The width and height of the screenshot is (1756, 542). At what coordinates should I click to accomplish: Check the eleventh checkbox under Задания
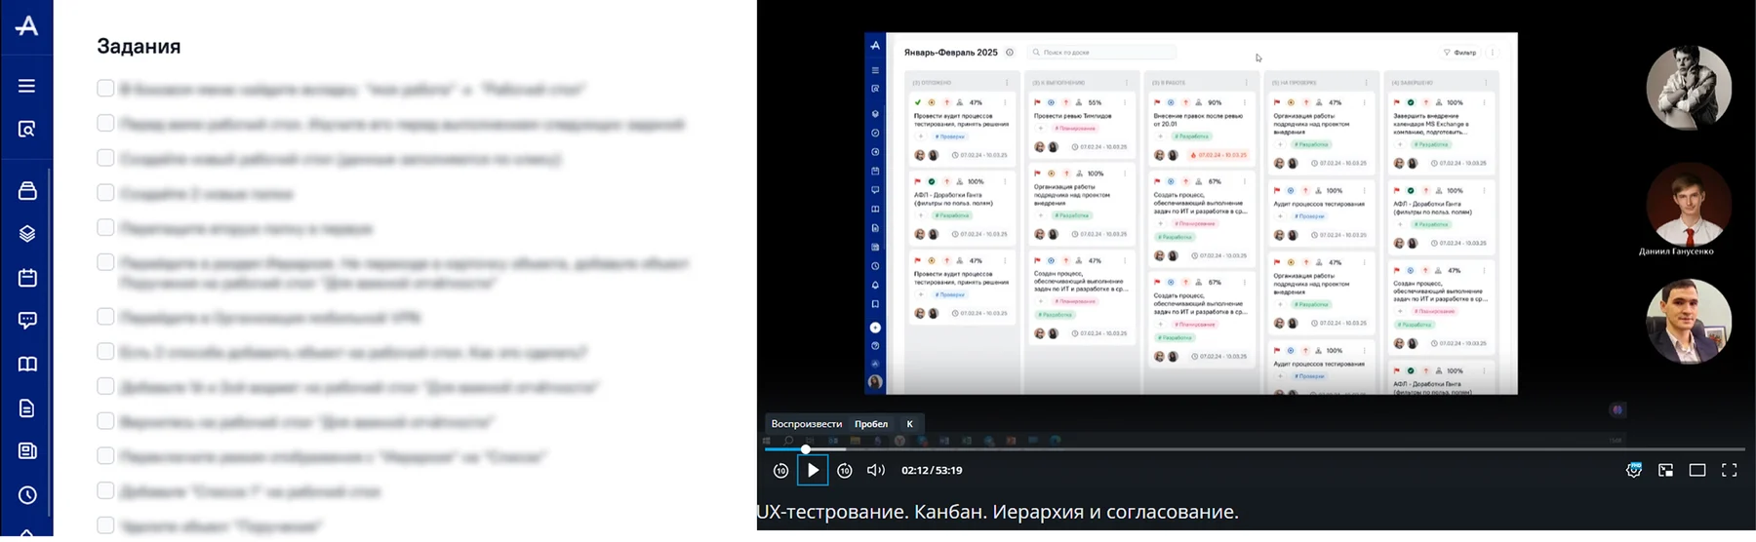tap(105, 455)
